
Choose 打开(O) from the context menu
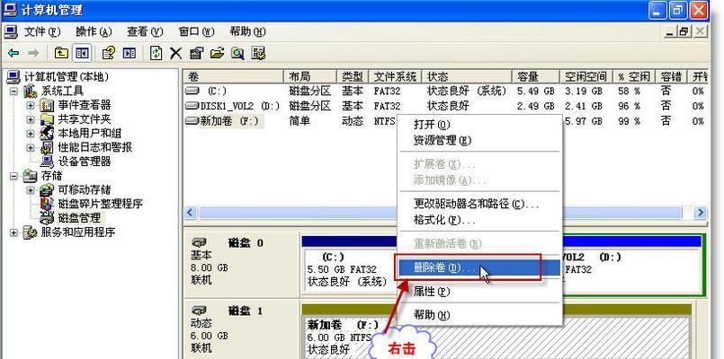pyautogui.click(x=479, y=125)
